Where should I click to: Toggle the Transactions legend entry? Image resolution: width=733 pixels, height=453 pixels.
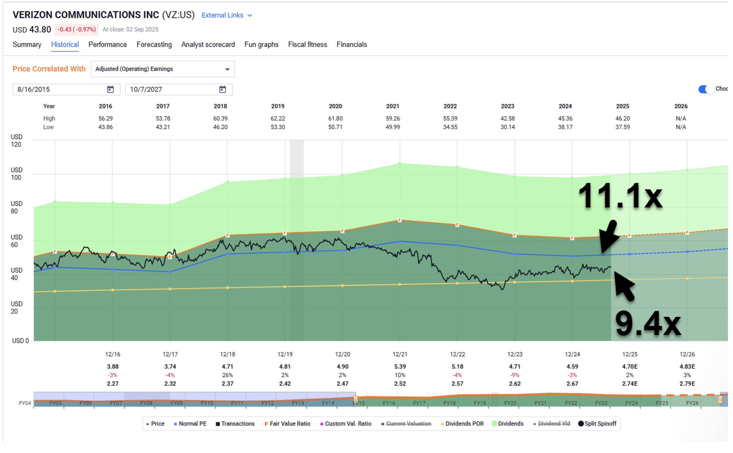(235, 424)
